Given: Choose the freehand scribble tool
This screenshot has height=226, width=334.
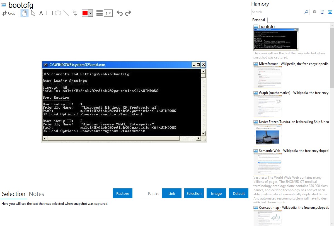Looking at the screenshot, I should (75, 13).
